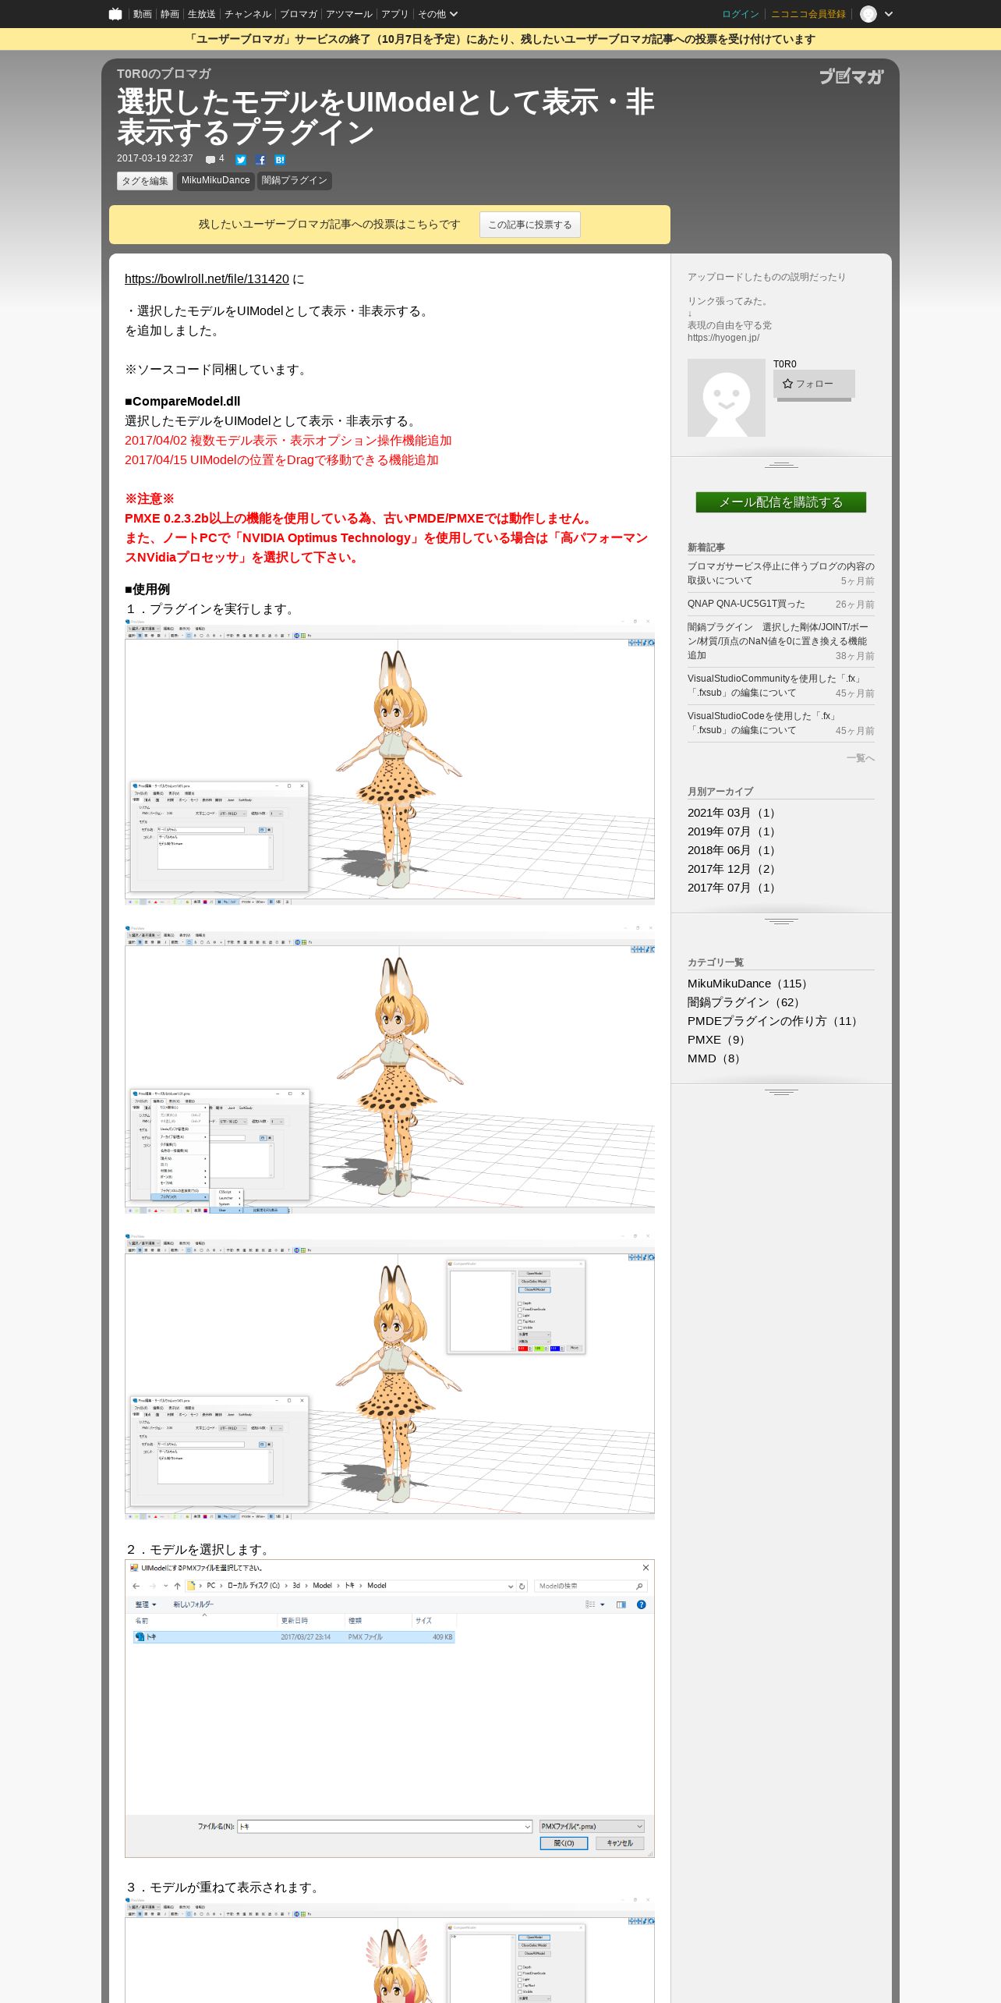
Task: Open VisualStudioCommunity .fx article link
Action: point(775,686)
